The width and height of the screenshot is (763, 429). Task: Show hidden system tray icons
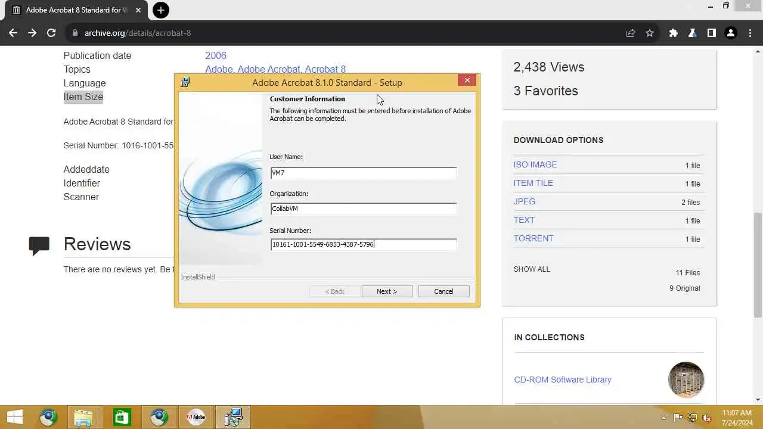[x=663, y=418]
